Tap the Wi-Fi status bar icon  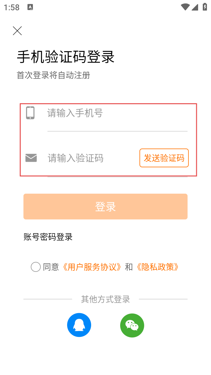pyautogui.click(x=185, y=7)
